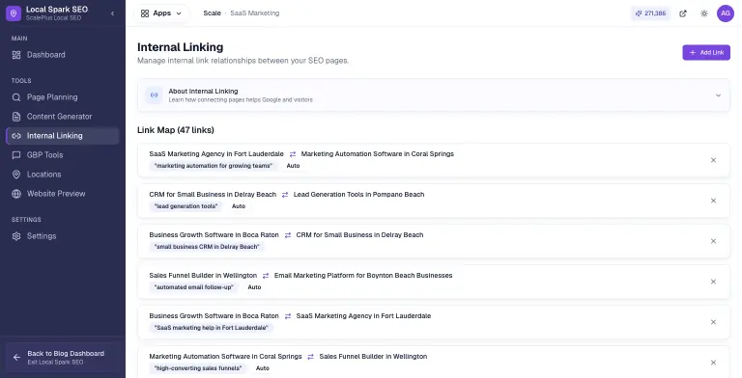742x378 pixels.
Task: Click the swap arrows after 'Marketing Automation Software in Coral Springs' in last row
Action: 310,357
